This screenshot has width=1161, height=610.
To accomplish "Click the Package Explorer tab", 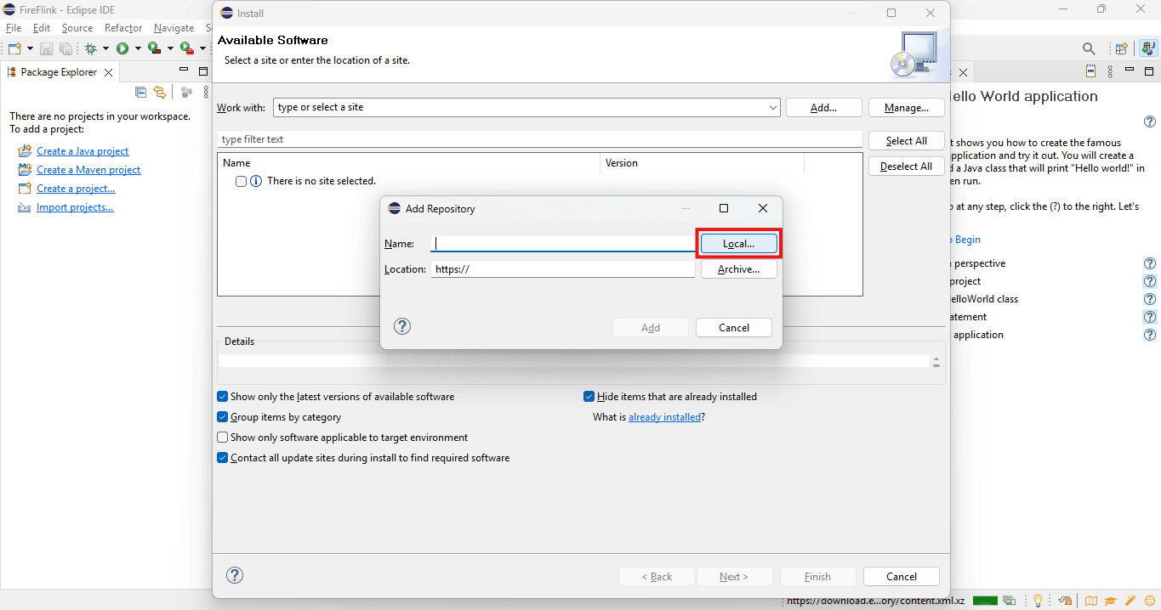I will click(59, 72).
